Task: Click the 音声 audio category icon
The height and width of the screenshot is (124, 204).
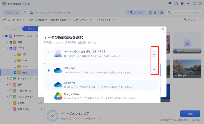Action: [15, 84]
